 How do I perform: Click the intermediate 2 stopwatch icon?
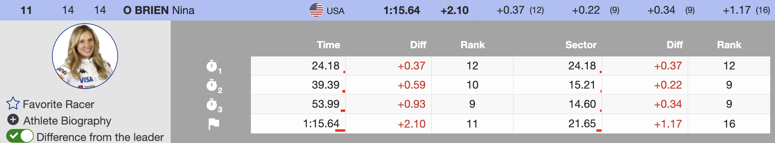click(212, 85)
